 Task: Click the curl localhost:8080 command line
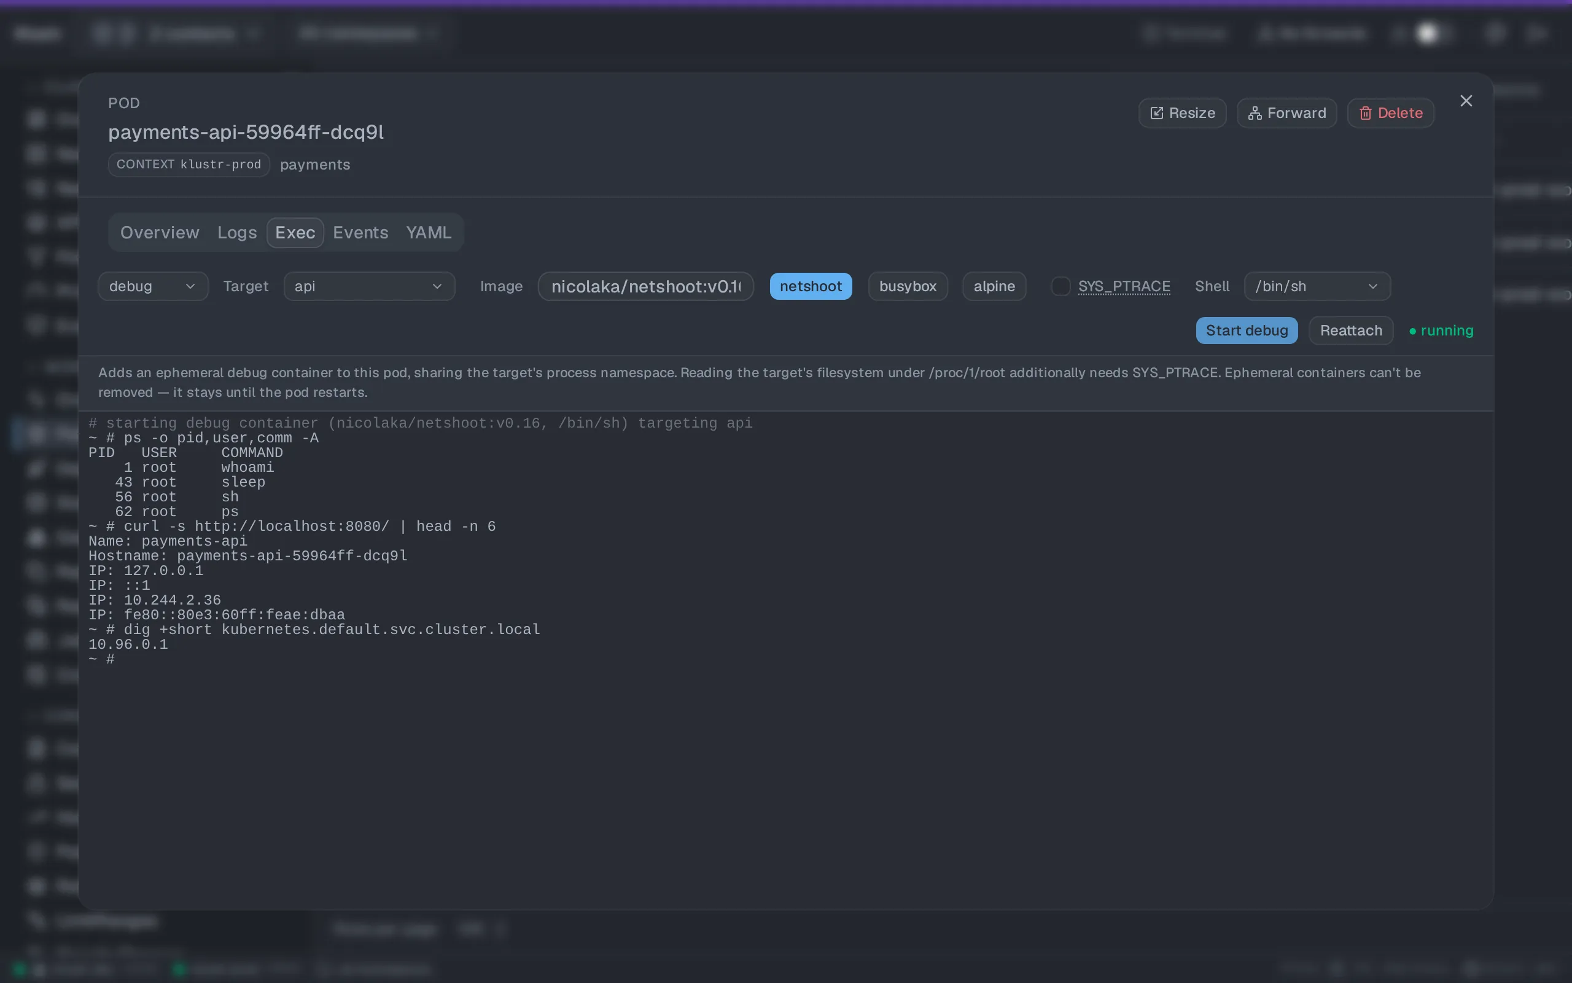[292, 527]
